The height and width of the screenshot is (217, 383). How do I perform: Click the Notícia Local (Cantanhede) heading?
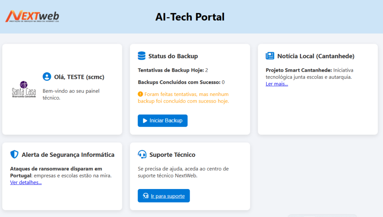click(316, 56)
